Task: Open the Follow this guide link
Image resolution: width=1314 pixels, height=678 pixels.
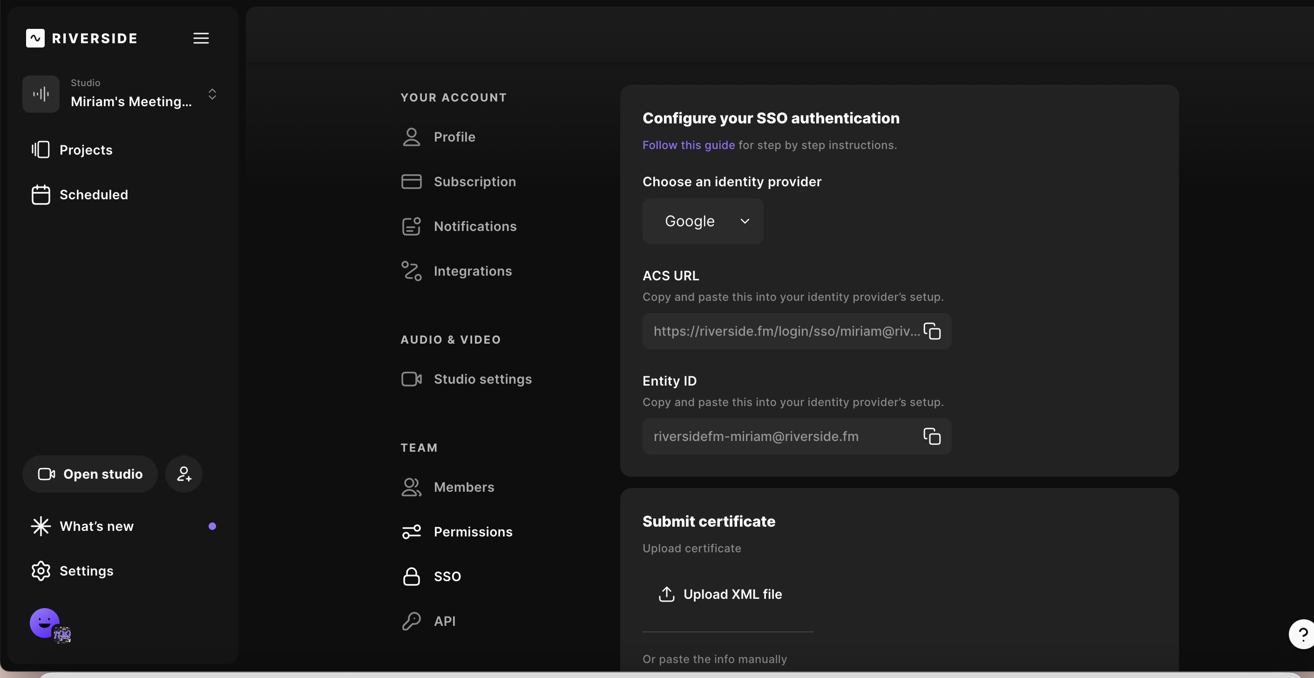Action: point(688,145)
